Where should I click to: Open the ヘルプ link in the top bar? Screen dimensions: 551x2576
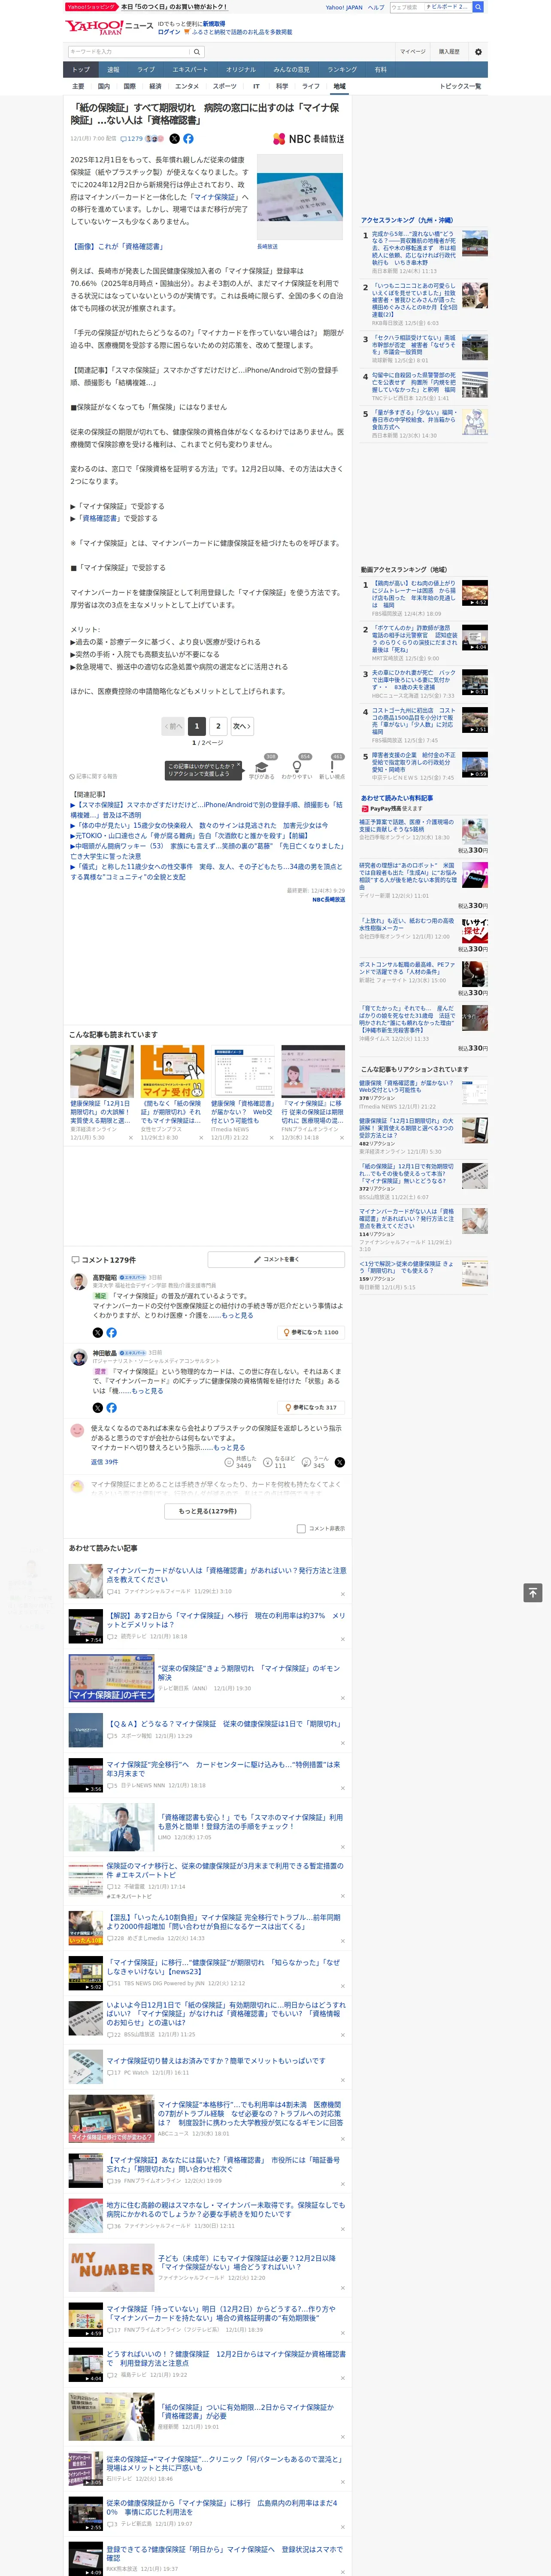point(376,7)
